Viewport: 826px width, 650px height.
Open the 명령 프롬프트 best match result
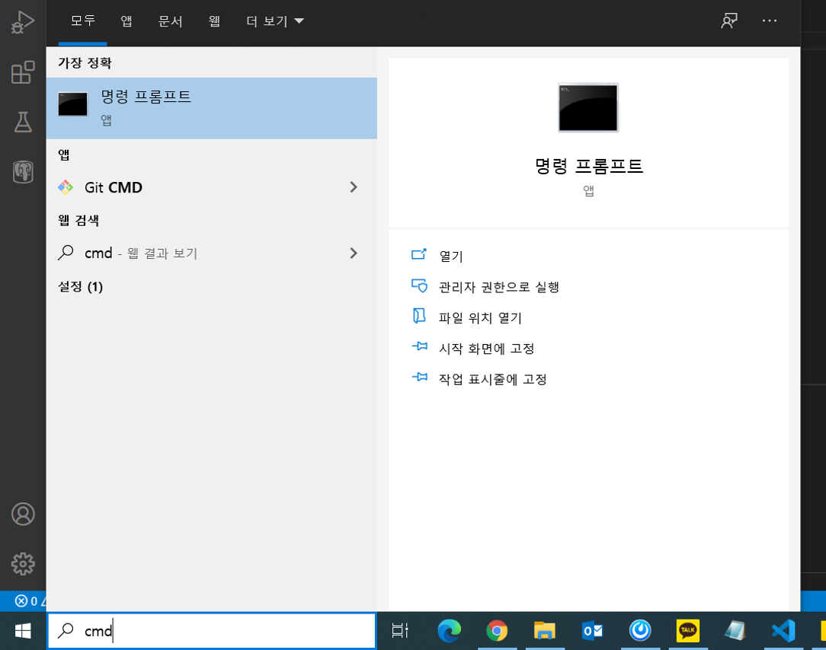pos(212,108)
